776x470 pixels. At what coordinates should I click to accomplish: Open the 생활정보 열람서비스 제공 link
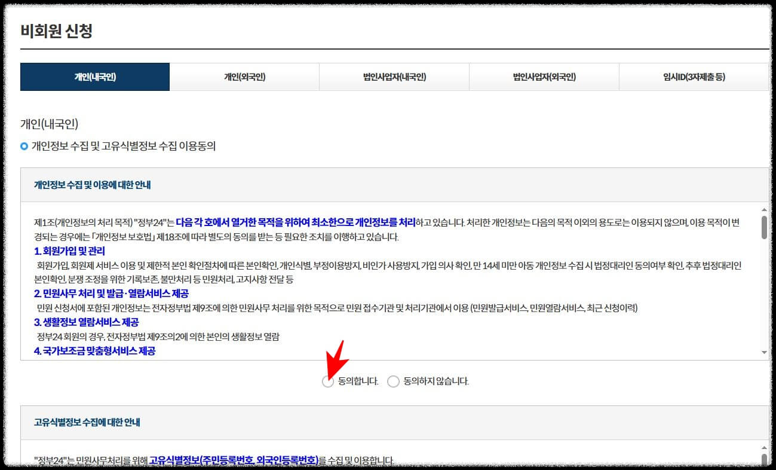pos(90,322)
